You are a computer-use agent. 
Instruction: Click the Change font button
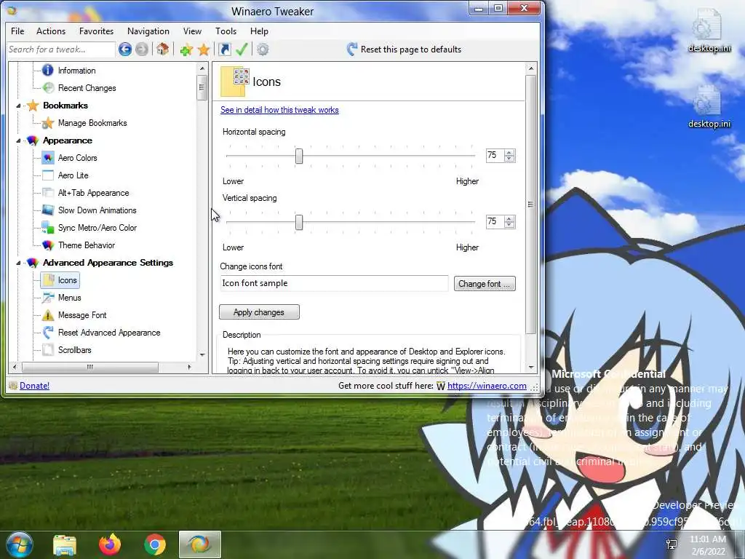coord(485,284)
